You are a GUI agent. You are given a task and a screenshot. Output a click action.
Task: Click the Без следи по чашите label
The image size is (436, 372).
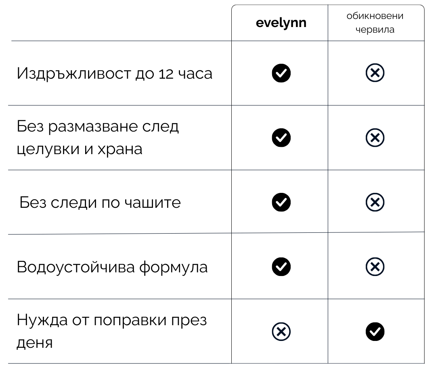coord(100,202)
